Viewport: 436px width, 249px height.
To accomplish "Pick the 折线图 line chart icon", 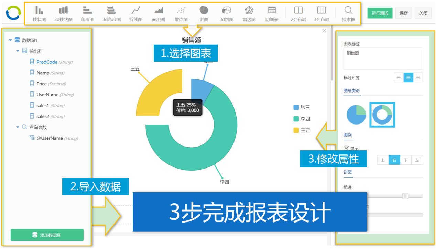I will pos(135,14).
